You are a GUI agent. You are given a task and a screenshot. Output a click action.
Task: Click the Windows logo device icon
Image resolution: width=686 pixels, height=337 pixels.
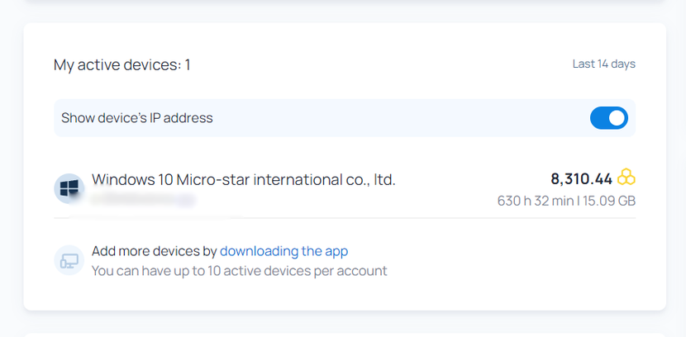69,189
